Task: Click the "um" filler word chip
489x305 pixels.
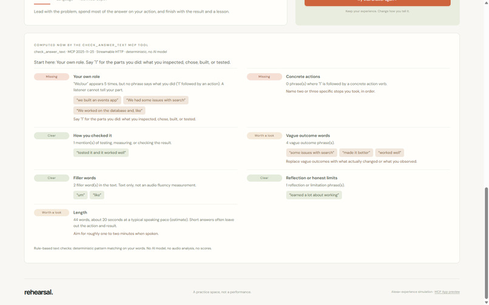Action: (81, 195)
